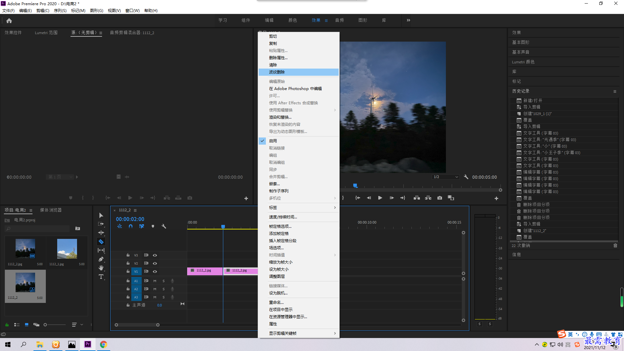Click the Extract button in Program monitor
The height and width of the screenshot is (351, 624).
pyautogui.click(x=428, y=198)
